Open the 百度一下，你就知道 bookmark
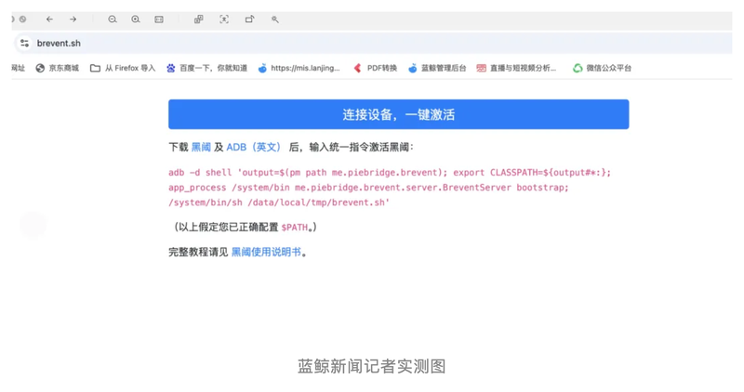The image size is (744, 392). pyautogui.click(x=206, y=68)
